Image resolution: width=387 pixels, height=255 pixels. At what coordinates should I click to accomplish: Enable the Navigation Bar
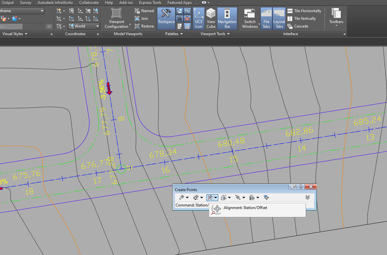(227, 18)
